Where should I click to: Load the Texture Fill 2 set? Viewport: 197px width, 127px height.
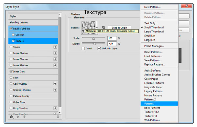click(x=151, y=112)
